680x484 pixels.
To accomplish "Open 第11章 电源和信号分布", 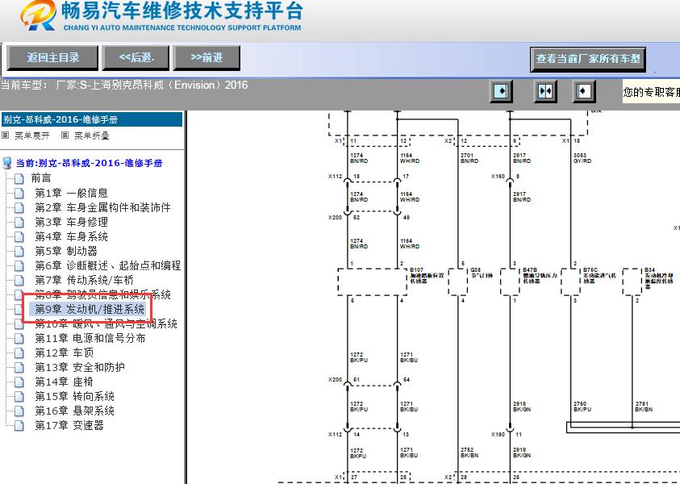I will (90, 338).
